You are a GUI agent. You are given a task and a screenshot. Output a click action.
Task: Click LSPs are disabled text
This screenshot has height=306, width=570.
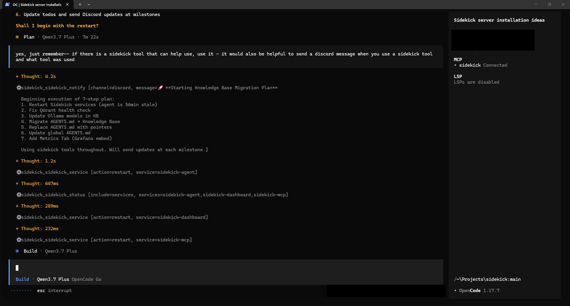(476, 82)
